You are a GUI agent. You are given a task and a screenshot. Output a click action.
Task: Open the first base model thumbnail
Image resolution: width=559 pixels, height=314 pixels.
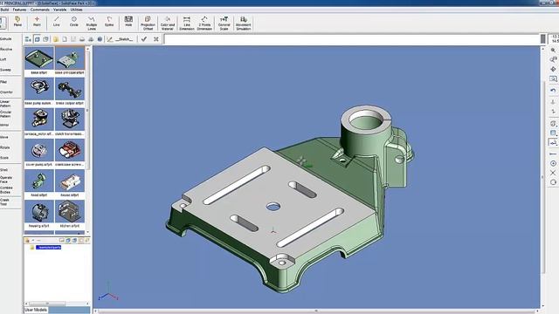pyautogui.click(x=39, y=59)
